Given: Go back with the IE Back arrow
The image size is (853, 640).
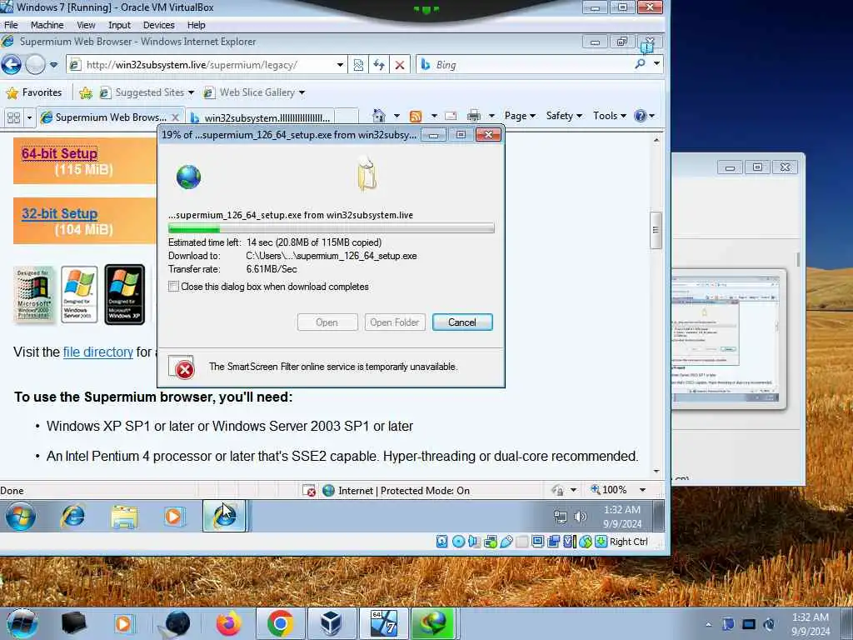Looking at the screenshot, I should (x=11, y=65).
